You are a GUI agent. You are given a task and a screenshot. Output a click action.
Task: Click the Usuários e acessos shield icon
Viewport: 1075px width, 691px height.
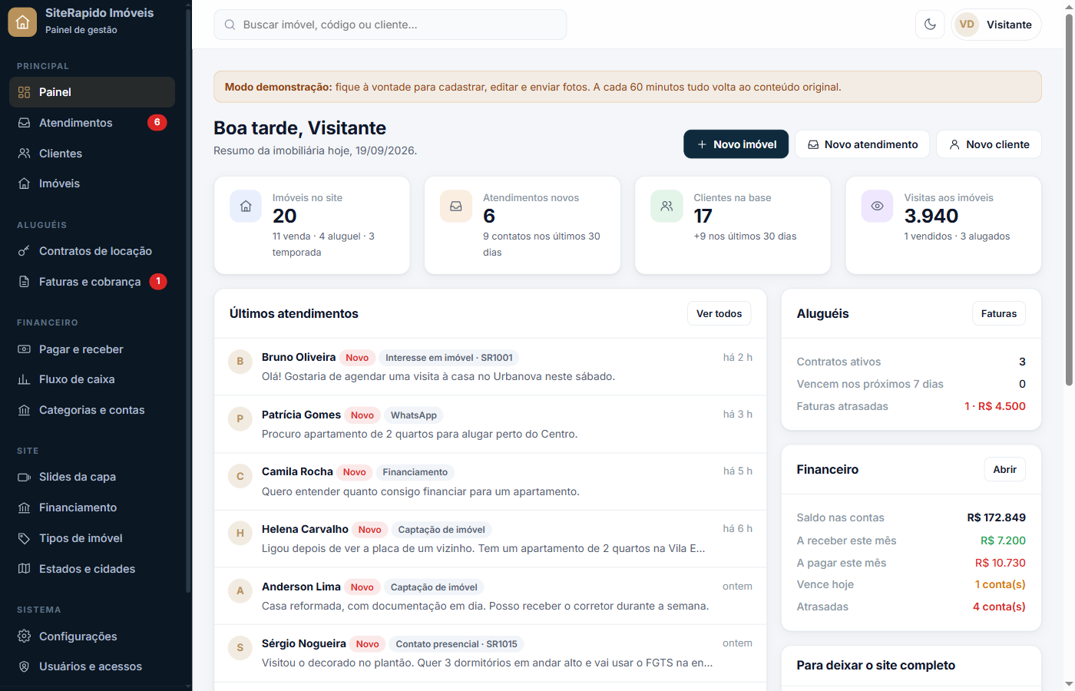24,666
